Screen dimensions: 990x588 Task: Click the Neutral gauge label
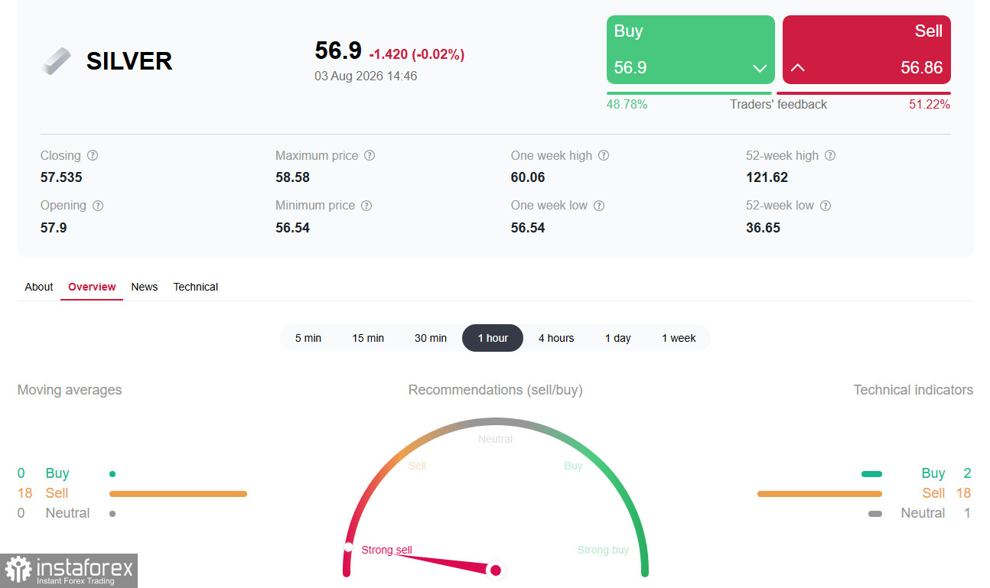[x=496, y=439]
